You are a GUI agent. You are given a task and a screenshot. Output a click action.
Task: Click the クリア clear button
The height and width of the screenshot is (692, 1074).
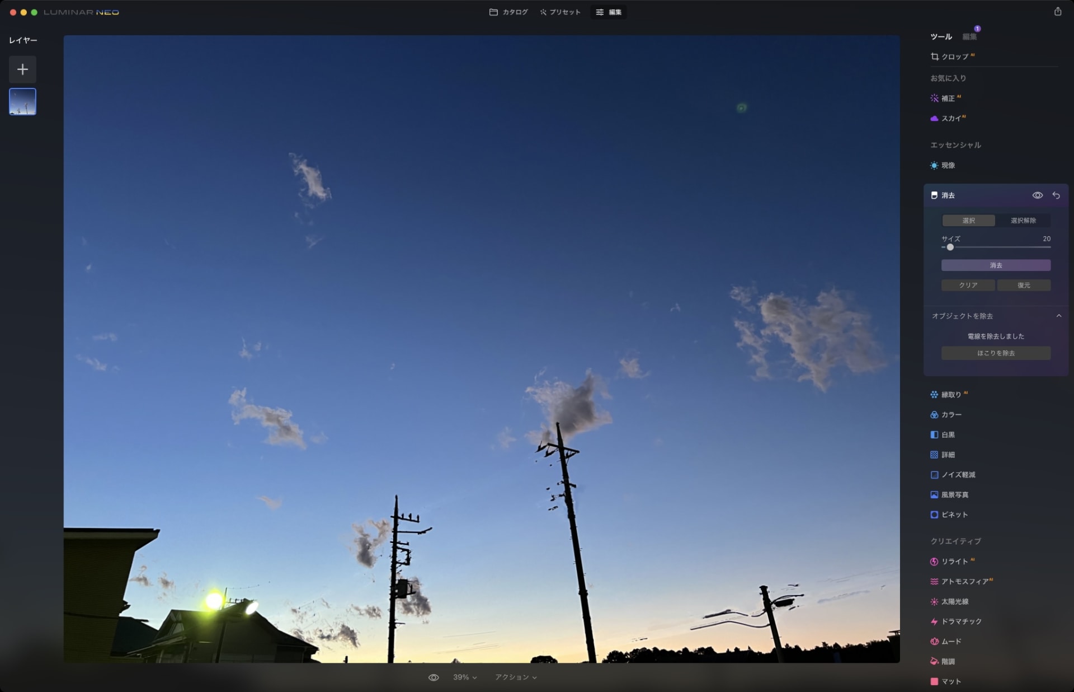968,286
